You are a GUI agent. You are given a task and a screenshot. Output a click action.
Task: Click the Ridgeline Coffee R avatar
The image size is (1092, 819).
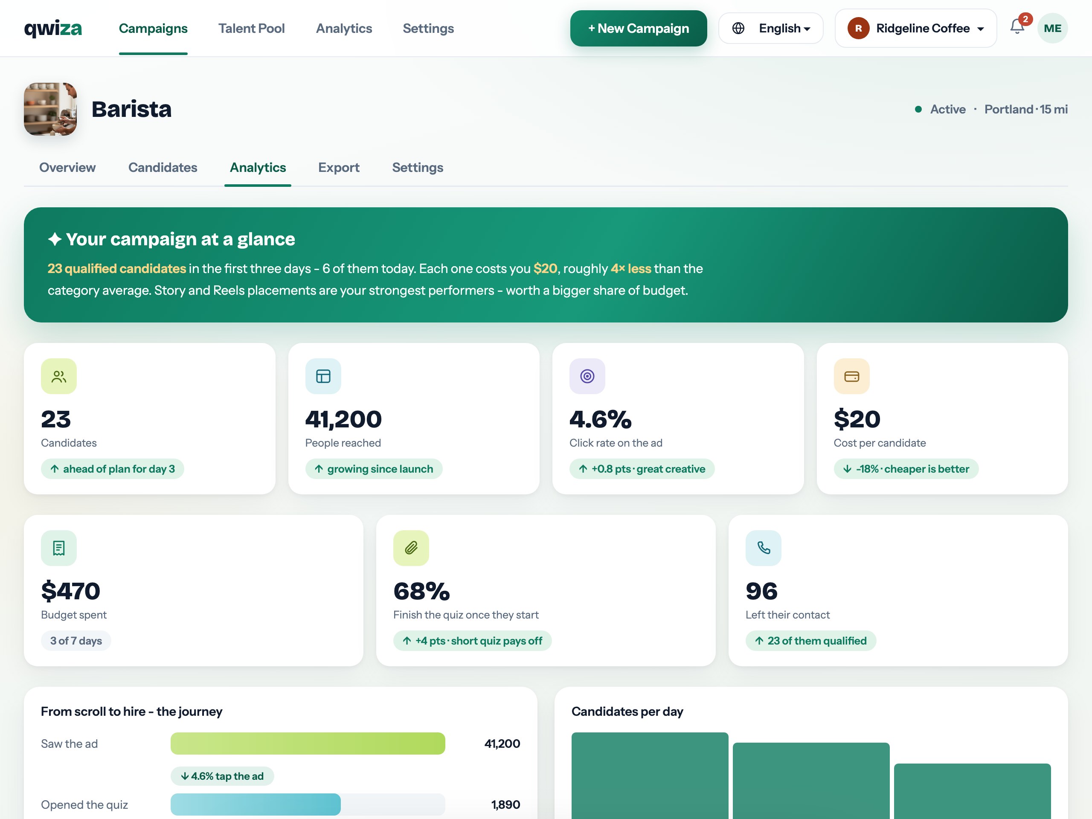point(858,28)
